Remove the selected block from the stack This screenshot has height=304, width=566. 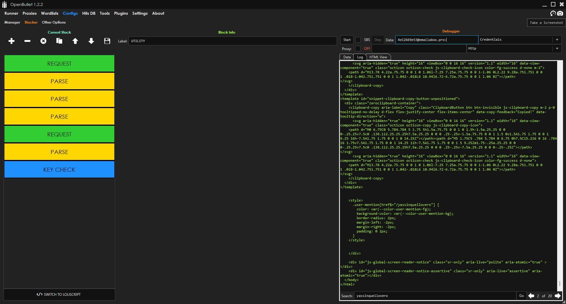27,41
